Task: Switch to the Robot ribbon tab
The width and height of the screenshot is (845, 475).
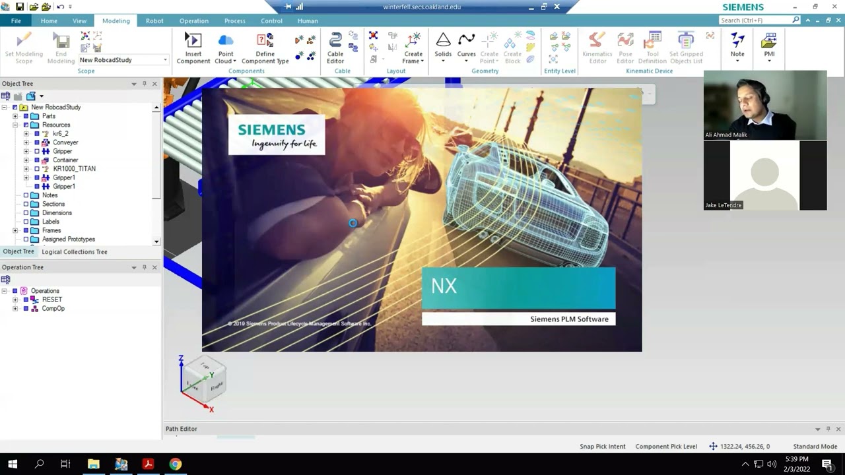Action: pos(154,20)
